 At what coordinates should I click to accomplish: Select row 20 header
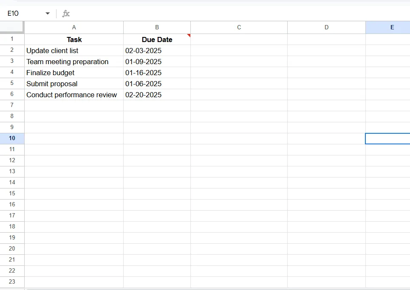(x=12, y=248)
